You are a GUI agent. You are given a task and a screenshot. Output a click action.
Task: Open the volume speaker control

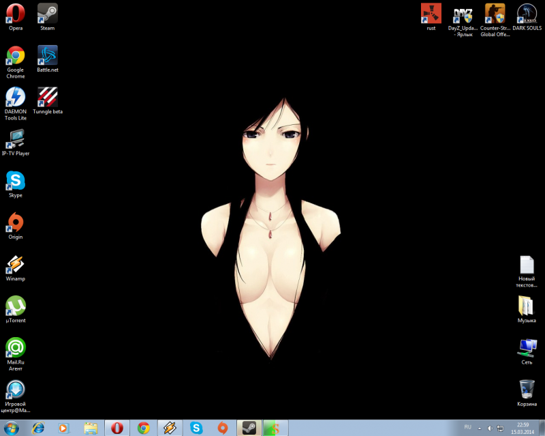tap(490, 428)
